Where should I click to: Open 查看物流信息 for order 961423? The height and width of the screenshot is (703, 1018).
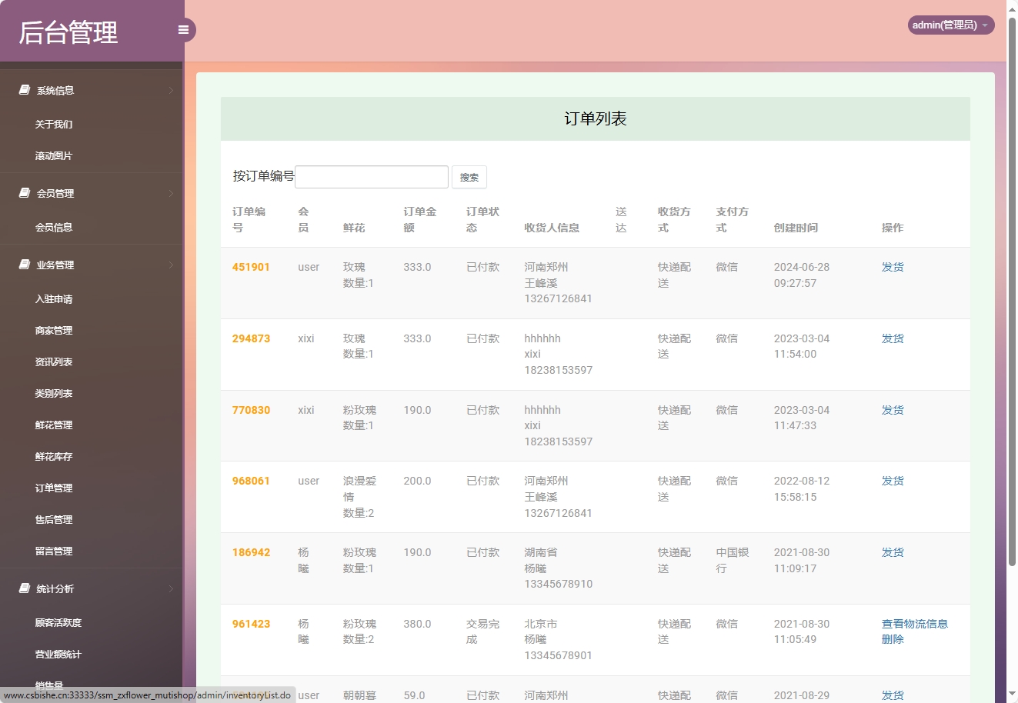pyautogui.click(x=914, y=624)
